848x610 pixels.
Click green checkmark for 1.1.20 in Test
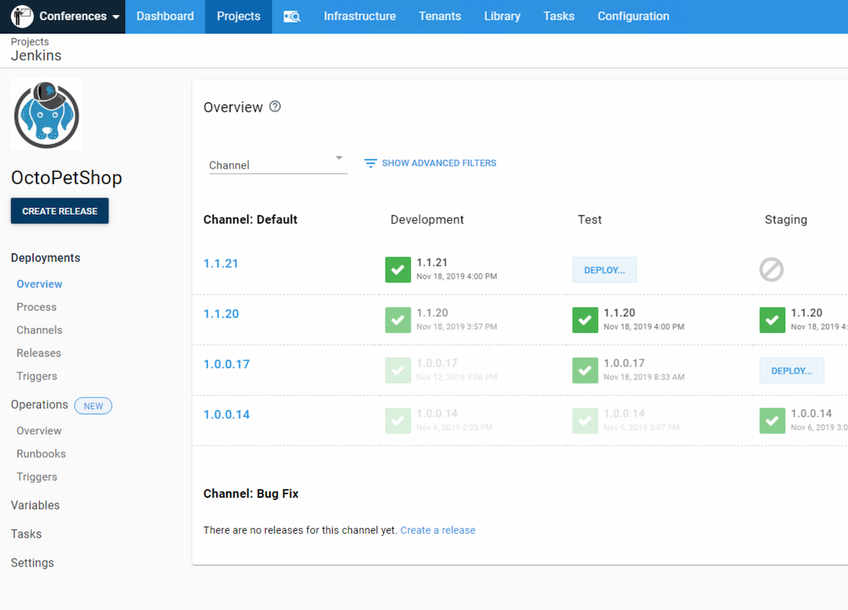point(585,320)
